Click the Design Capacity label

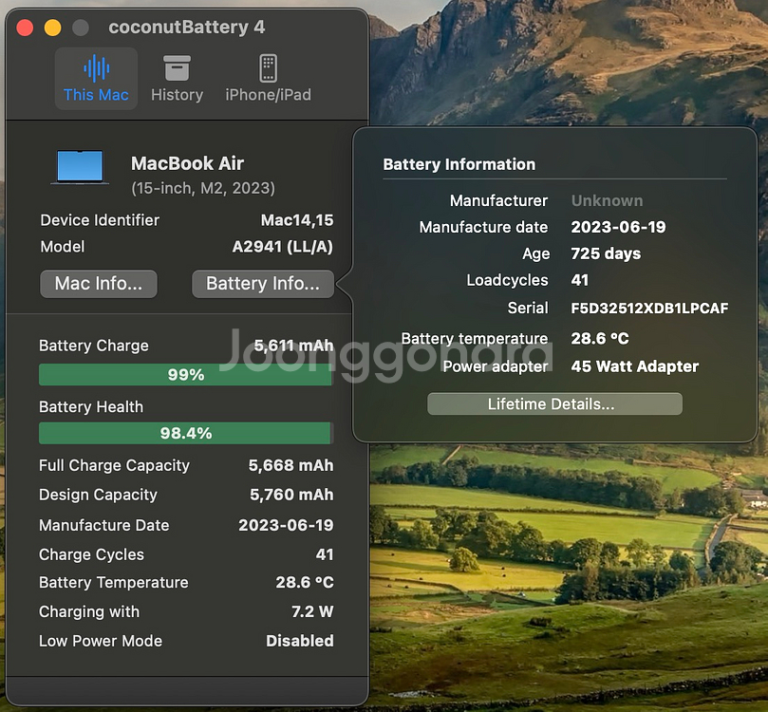coord(98,495)
